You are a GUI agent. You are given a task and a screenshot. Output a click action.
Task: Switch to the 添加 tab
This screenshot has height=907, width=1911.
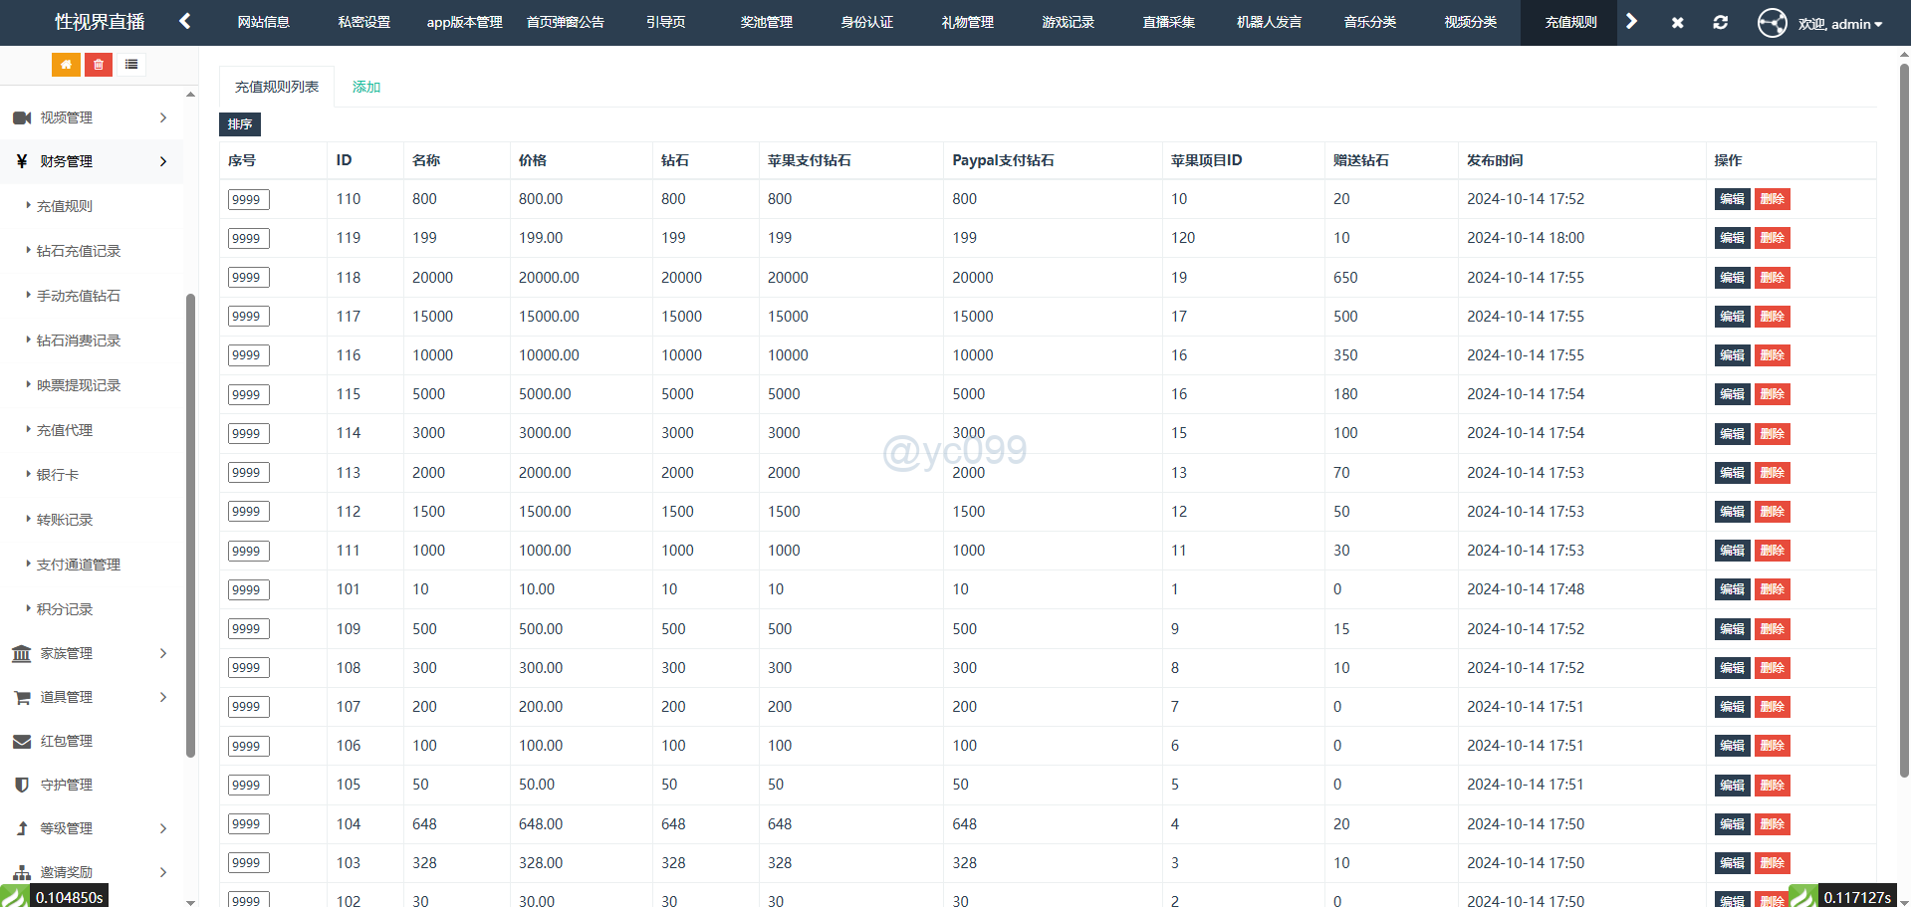pos(365,88)
